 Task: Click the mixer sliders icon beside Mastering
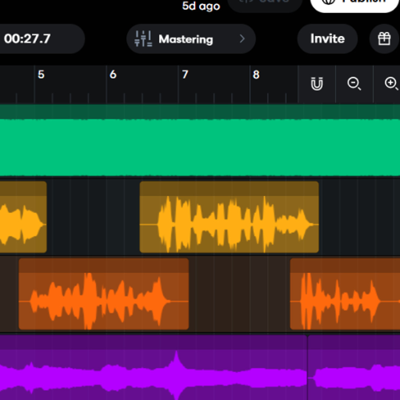[143, 39]
